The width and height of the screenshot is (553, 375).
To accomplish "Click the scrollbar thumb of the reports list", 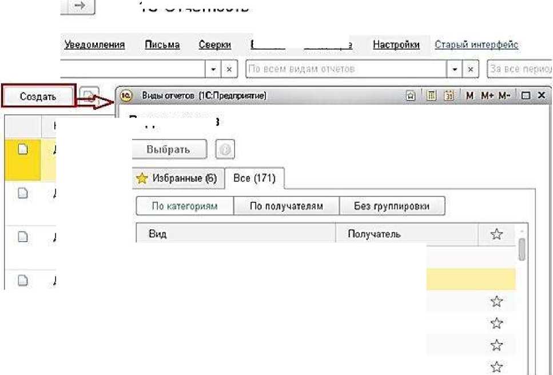I will coord(522,249).
